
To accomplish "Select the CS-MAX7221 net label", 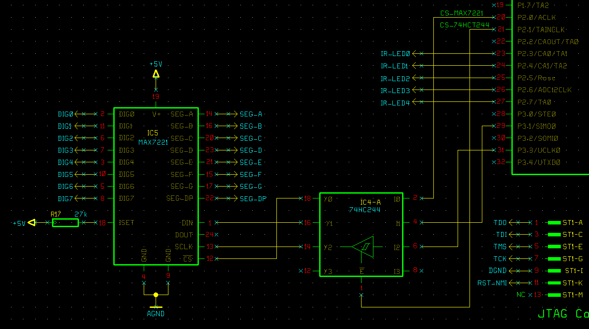I will [462, 14].
